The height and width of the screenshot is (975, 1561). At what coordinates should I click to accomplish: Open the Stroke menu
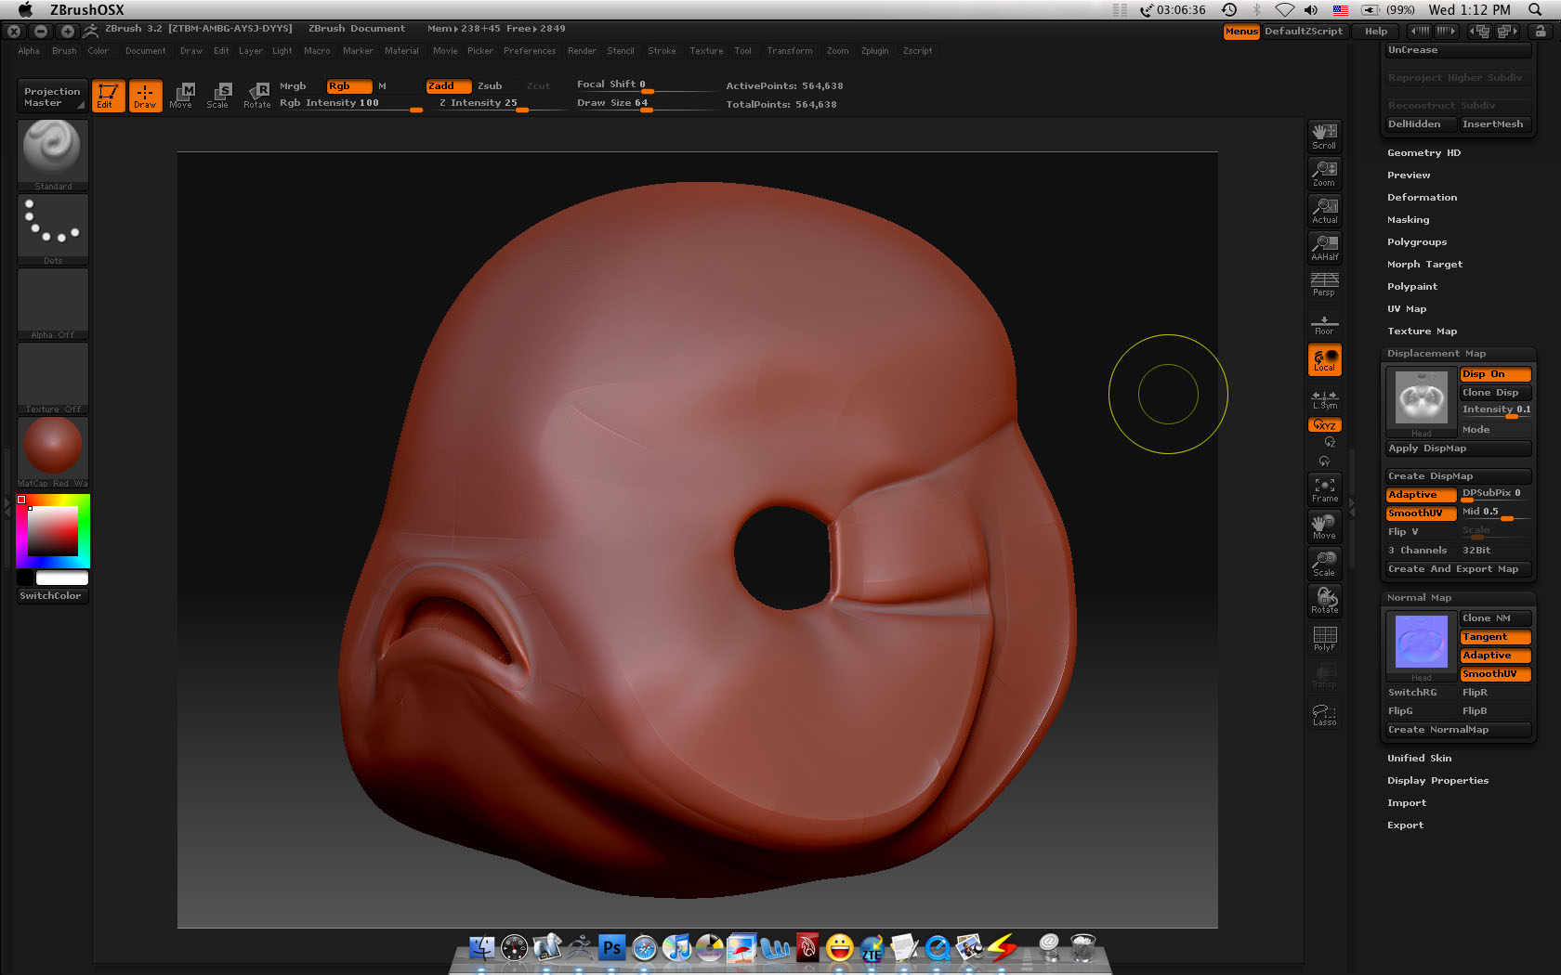pos(662,51)
